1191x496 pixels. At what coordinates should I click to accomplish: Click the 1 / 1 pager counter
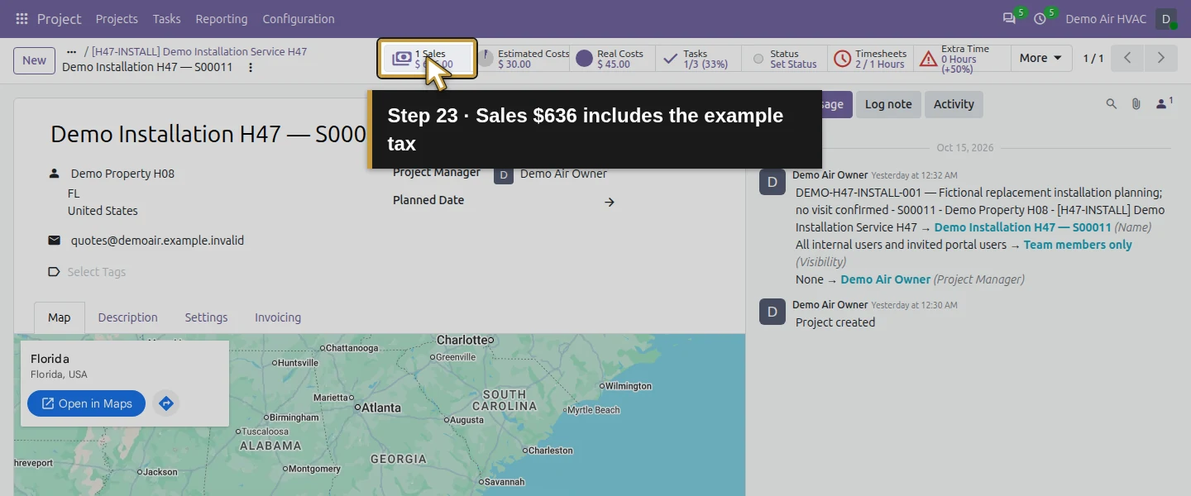pos(1093,58)
